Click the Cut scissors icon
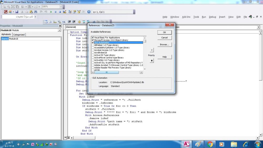This screenshot has height=148, width=263. pos(22,12)
